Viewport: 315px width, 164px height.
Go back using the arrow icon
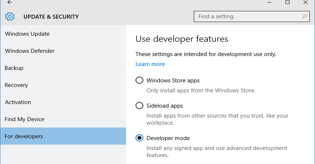pos(10,2)
